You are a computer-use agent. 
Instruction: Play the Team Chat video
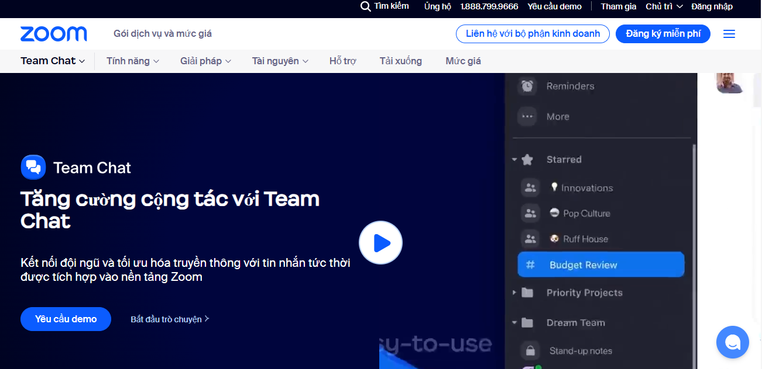click(x=380, y=243)
